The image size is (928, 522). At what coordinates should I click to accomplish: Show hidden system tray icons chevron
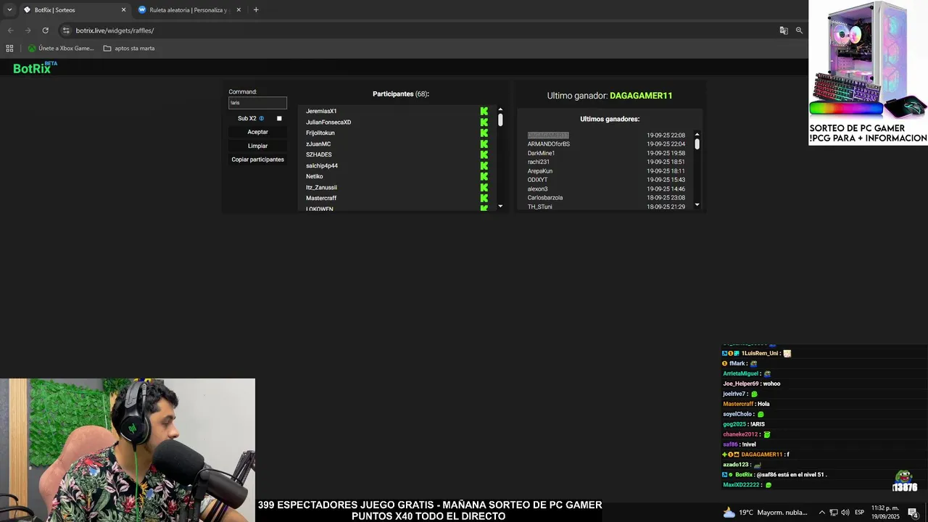pos(821,513)
